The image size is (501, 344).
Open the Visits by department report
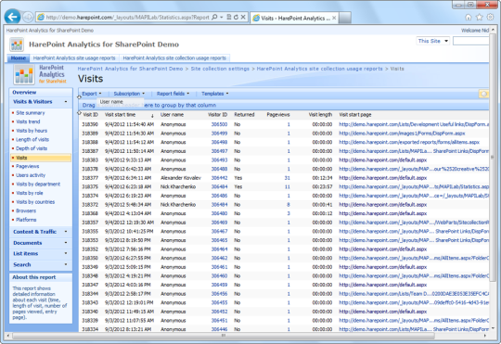pyautogui.click(x=38, y=185)
